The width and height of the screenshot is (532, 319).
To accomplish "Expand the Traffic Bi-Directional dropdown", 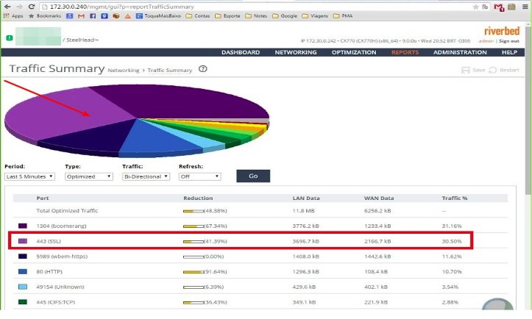I will click(146, 176).
